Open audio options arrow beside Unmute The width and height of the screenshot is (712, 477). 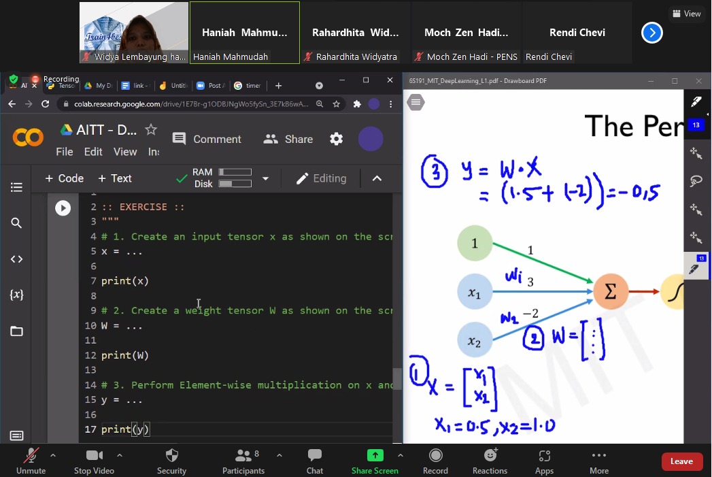tap(52, 455)
